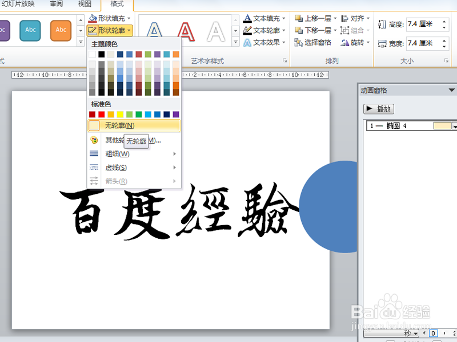Image resolution: width=457 pixels, height=342 pixels.
Task: Select the blue circle shape on slide
Action: (x=328, y=207)
